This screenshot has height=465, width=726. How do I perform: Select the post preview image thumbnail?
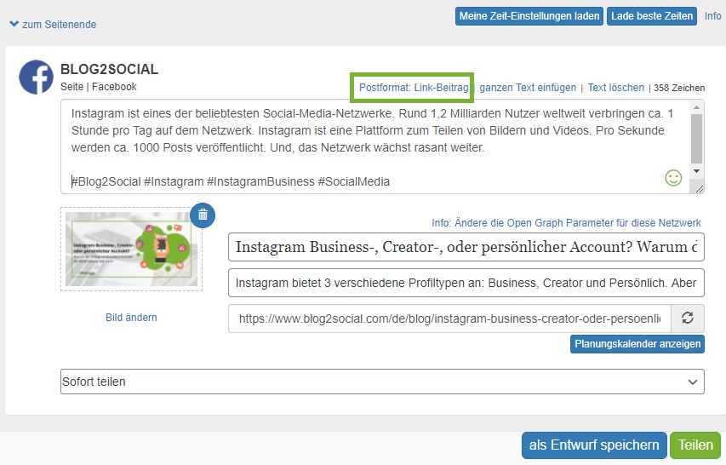[131, 250]
